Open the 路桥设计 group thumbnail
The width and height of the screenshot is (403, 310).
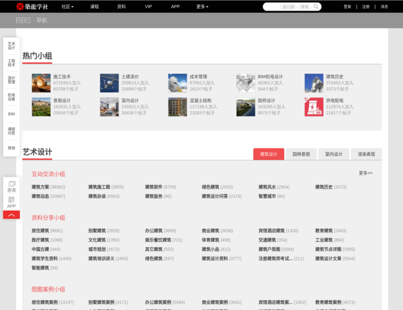[x=246, y=107]
